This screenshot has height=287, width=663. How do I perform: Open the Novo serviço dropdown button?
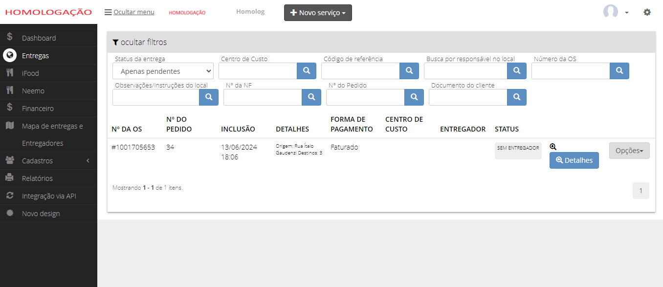tap(318, 13)
